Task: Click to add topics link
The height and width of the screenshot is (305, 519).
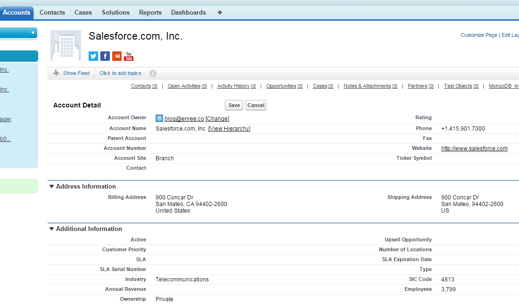Action: (x=120, y=73)
